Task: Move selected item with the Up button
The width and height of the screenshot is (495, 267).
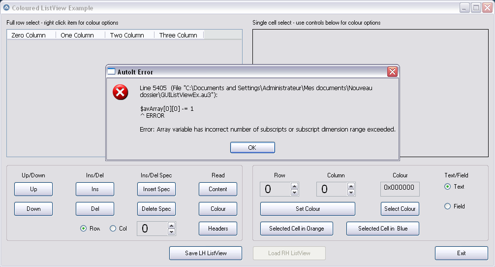Action: click(x=33, y=189)
